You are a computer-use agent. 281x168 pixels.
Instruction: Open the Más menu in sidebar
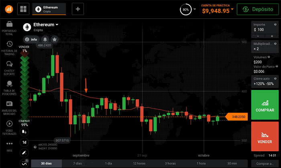[x=9, y=147]
